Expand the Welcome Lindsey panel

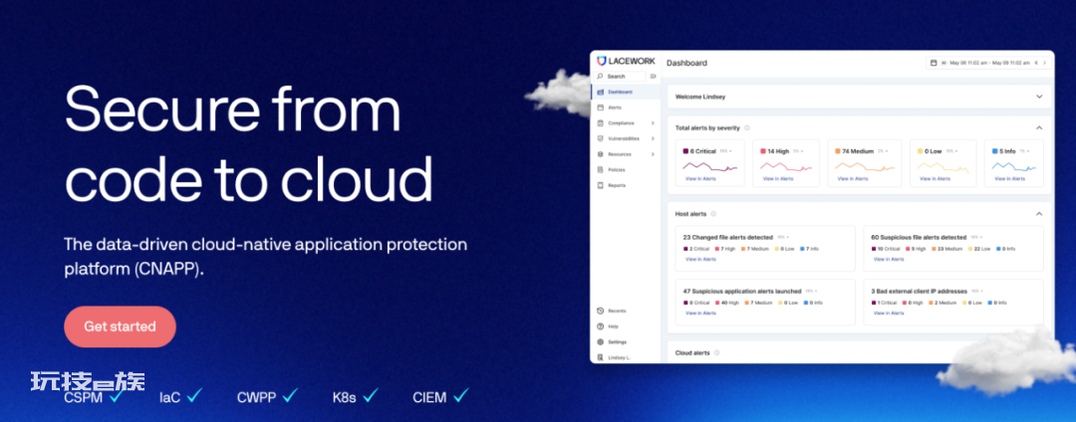(1039, 97)
